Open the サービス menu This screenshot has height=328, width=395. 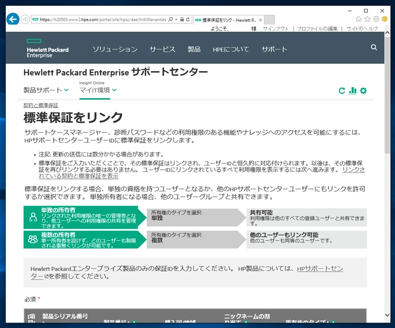[x=163, y=49]
